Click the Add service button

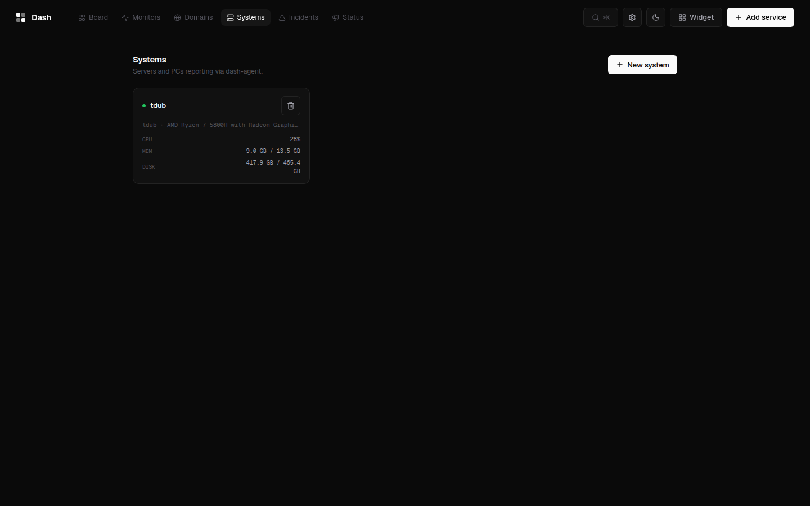[x=760, y=17]
